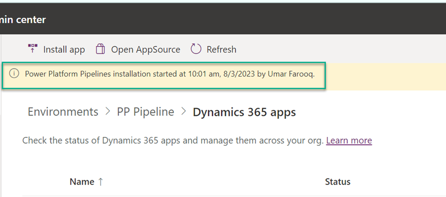Click the chevron after Environments breadcrumb
Screen dimensions: 446x197
(108, 112)
